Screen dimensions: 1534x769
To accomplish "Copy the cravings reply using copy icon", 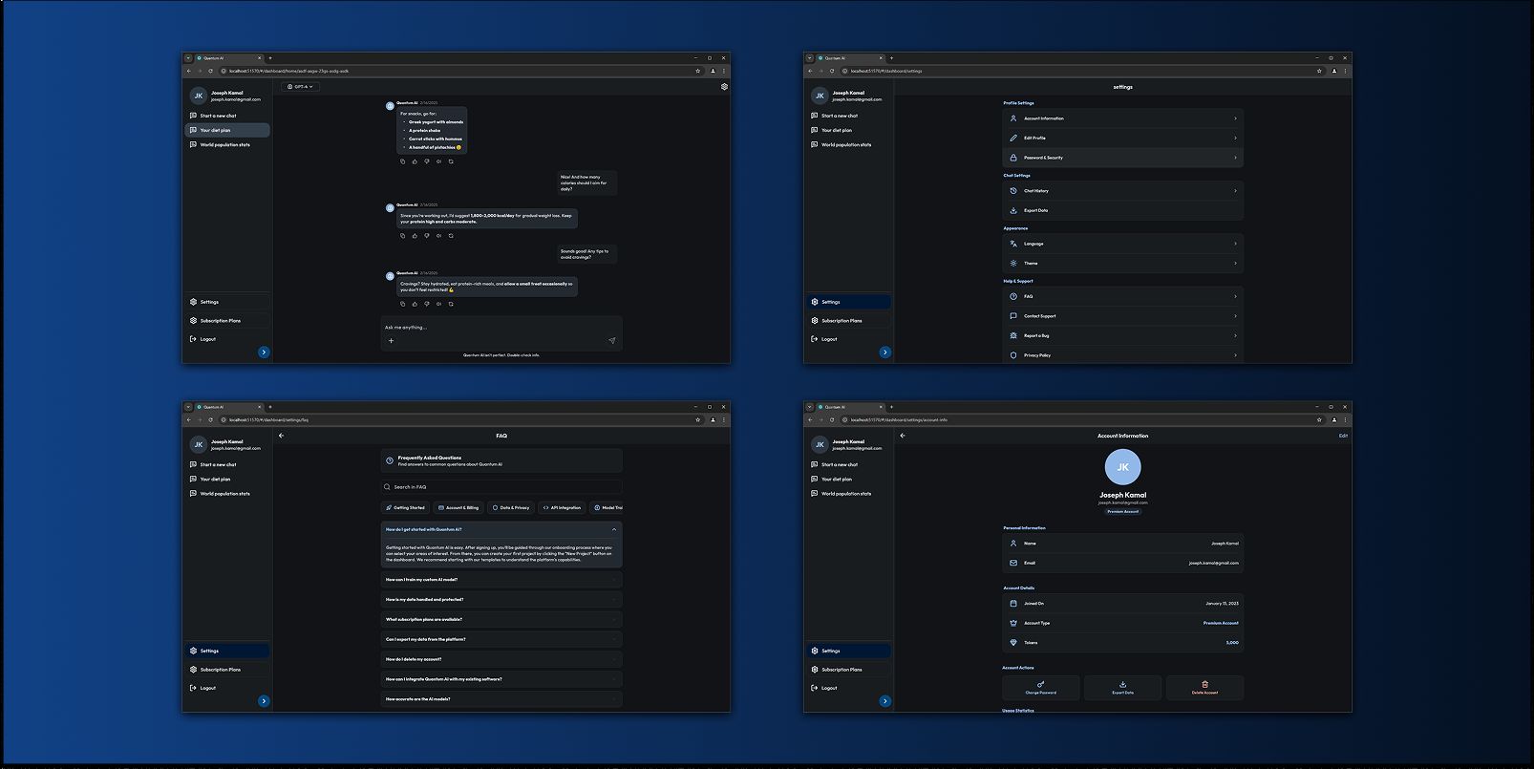I will coord(403,304).
